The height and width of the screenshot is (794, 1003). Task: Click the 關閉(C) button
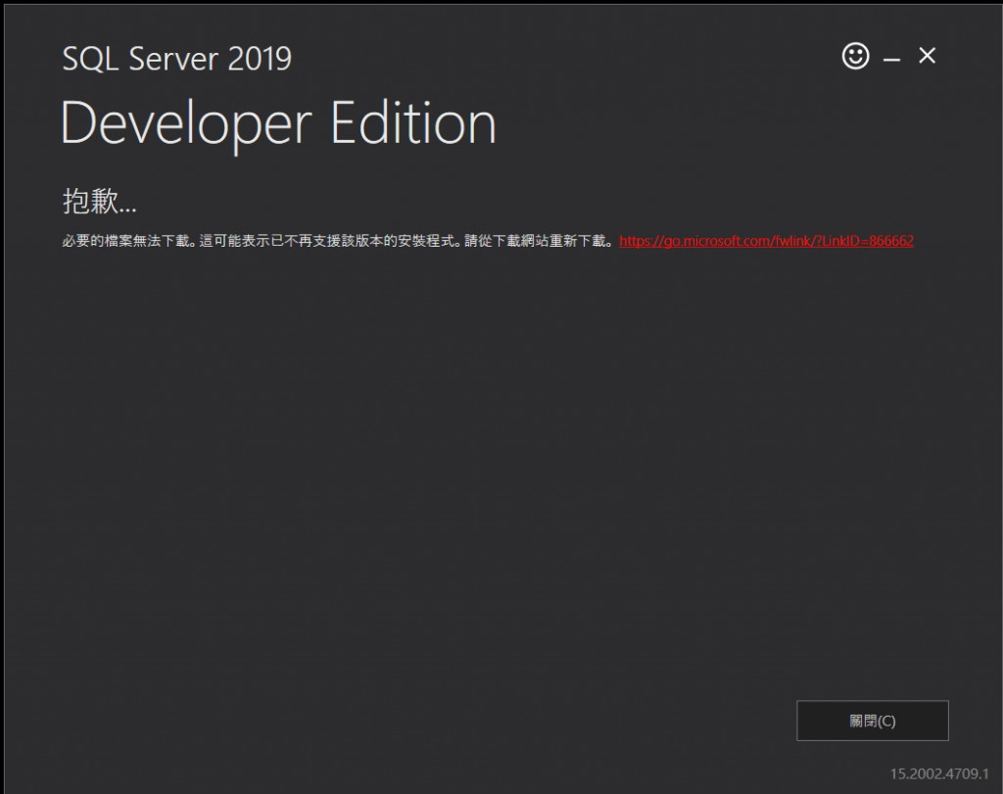pyautogui.click(x=873, y=721)
